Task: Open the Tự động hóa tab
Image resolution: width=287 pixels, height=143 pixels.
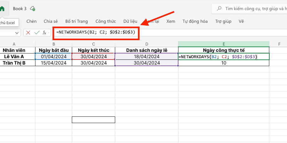Action: click(x=195, y=22)
